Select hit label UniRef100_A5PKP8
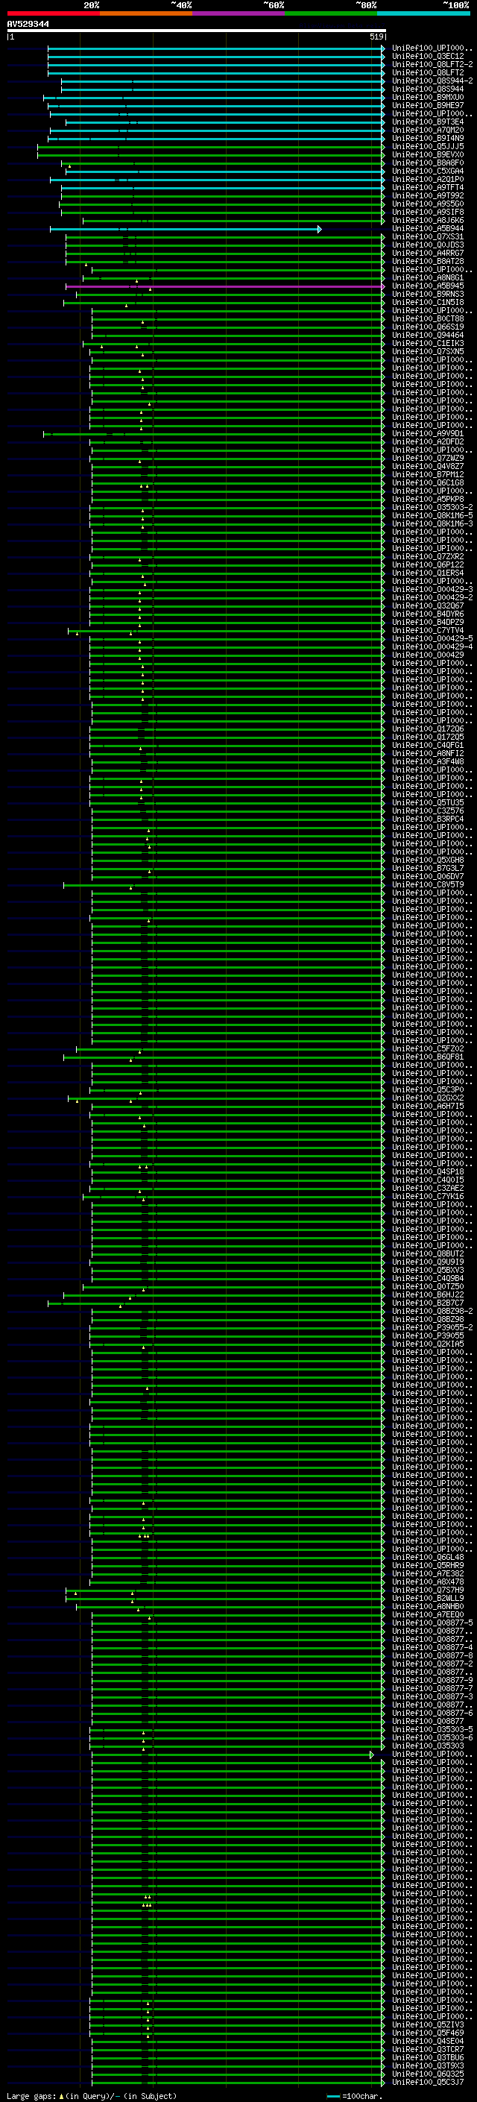 pyautogui.click(x=428, y=500)
